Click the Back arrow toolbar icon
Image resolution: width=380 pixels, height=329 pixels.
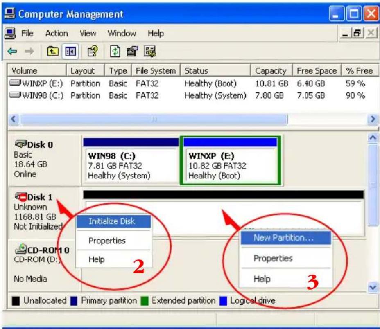(12, 51)
